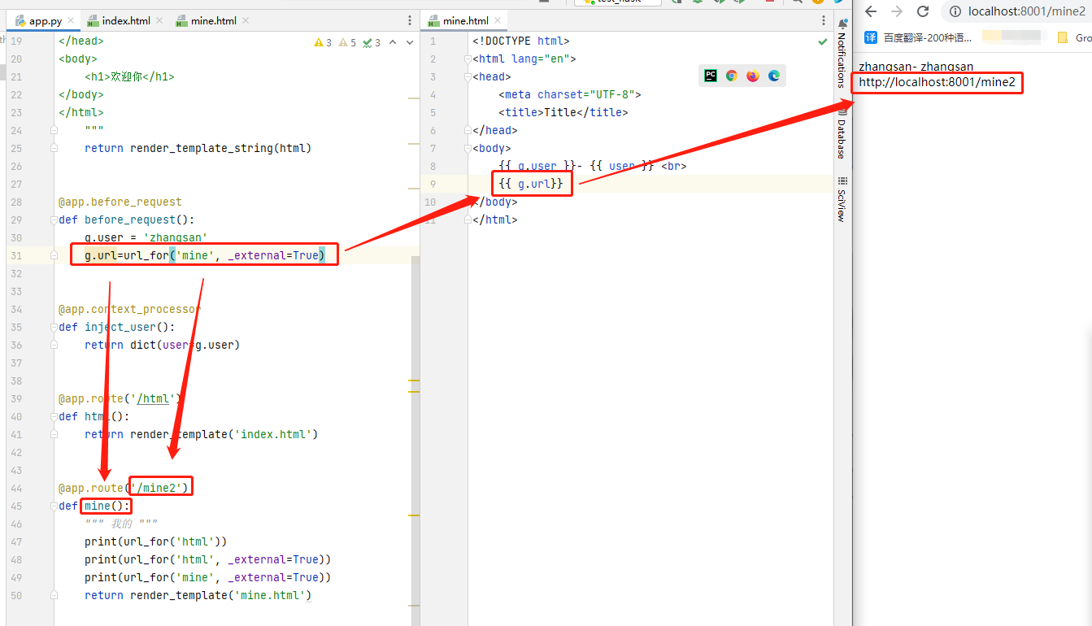Click render_template_string(html) on line 25

tap(220, 148)
